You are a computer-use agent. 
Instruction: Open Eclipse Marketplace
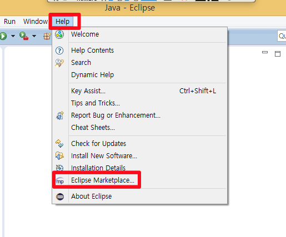[x=139, y=180]
